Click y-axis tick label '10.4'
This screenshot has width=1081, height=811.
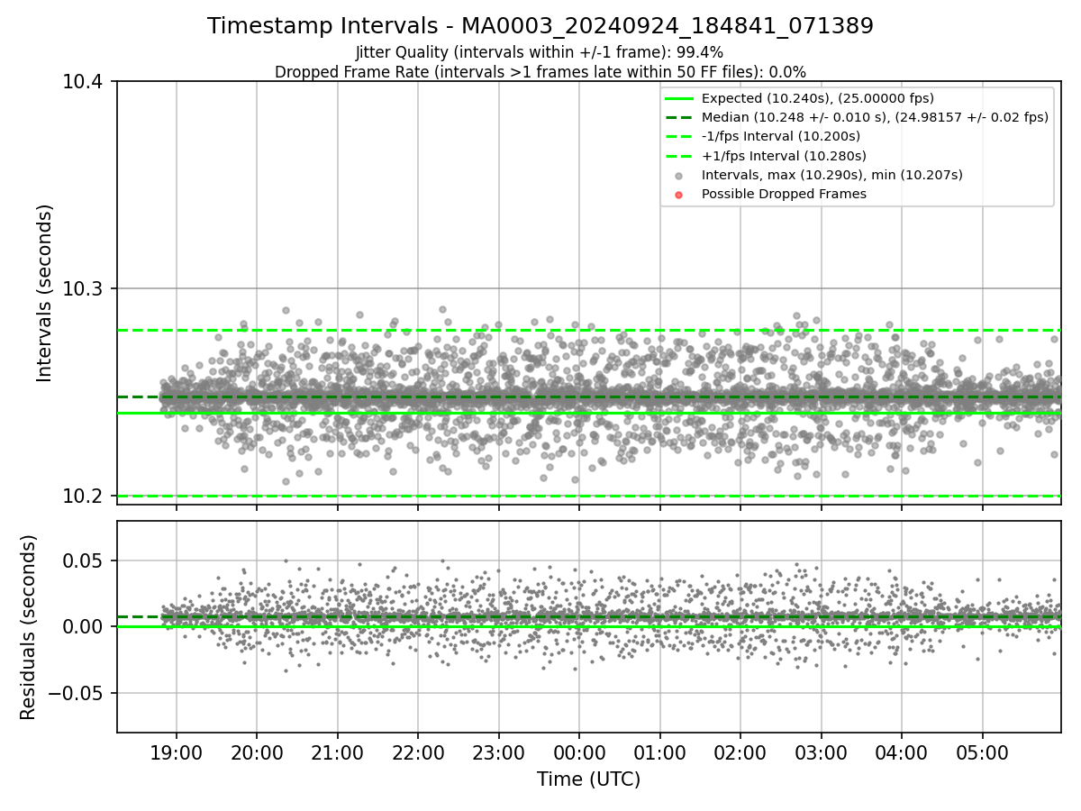tap(83, 82)
